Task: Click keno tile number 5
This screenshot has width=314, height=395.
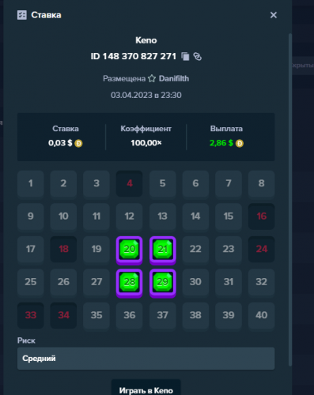Action: pyautogui.click(x=163, y=183)
